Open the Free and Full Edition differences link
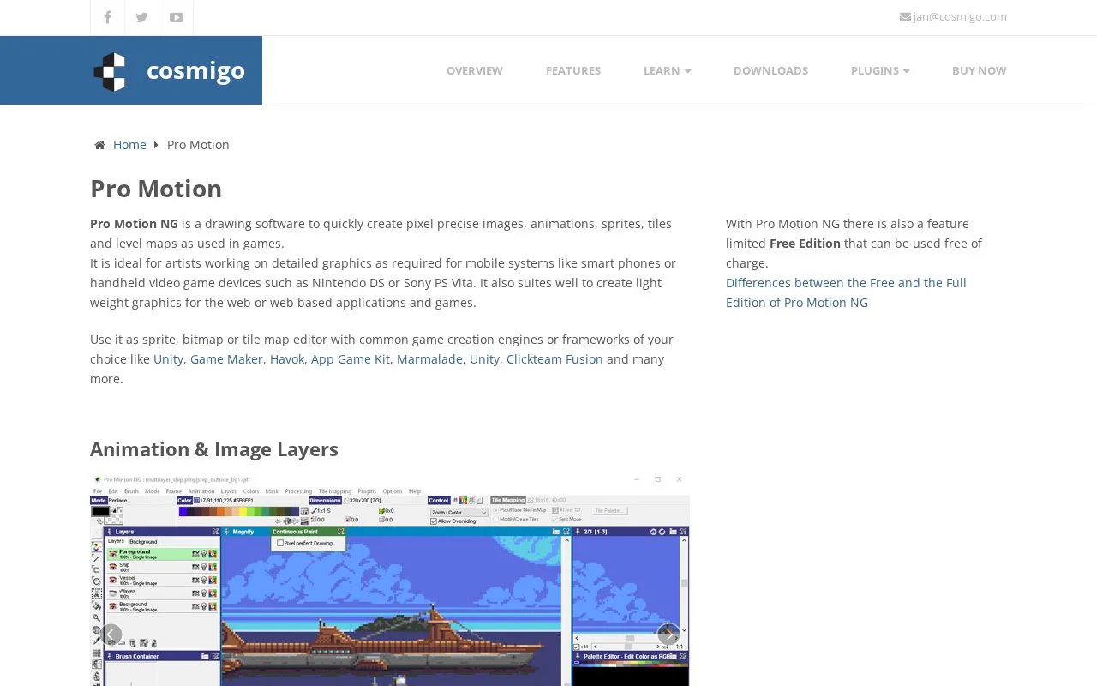 (846, 292)
